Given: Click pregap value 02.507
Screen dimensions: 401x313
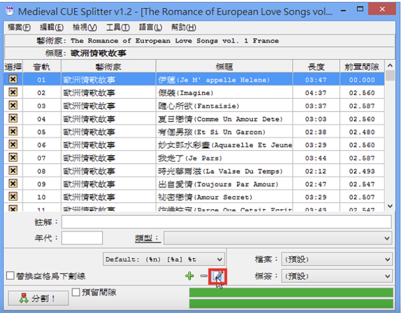Looking at the screenshot, I should [362, 197].
